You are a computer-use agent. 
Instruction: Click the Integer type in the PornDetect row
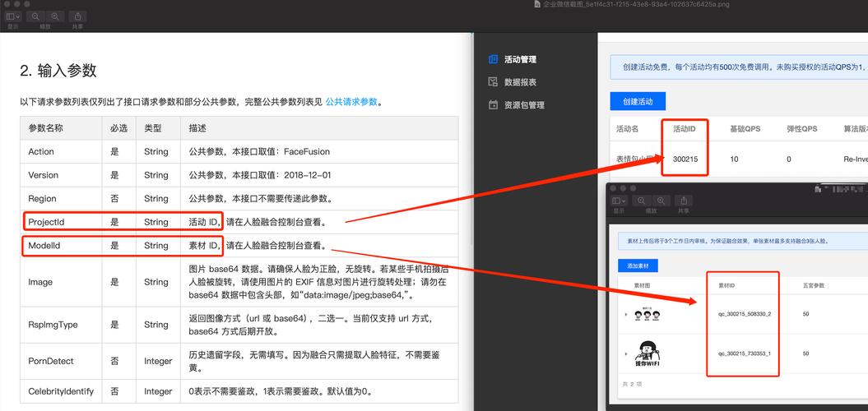[158, 361]
